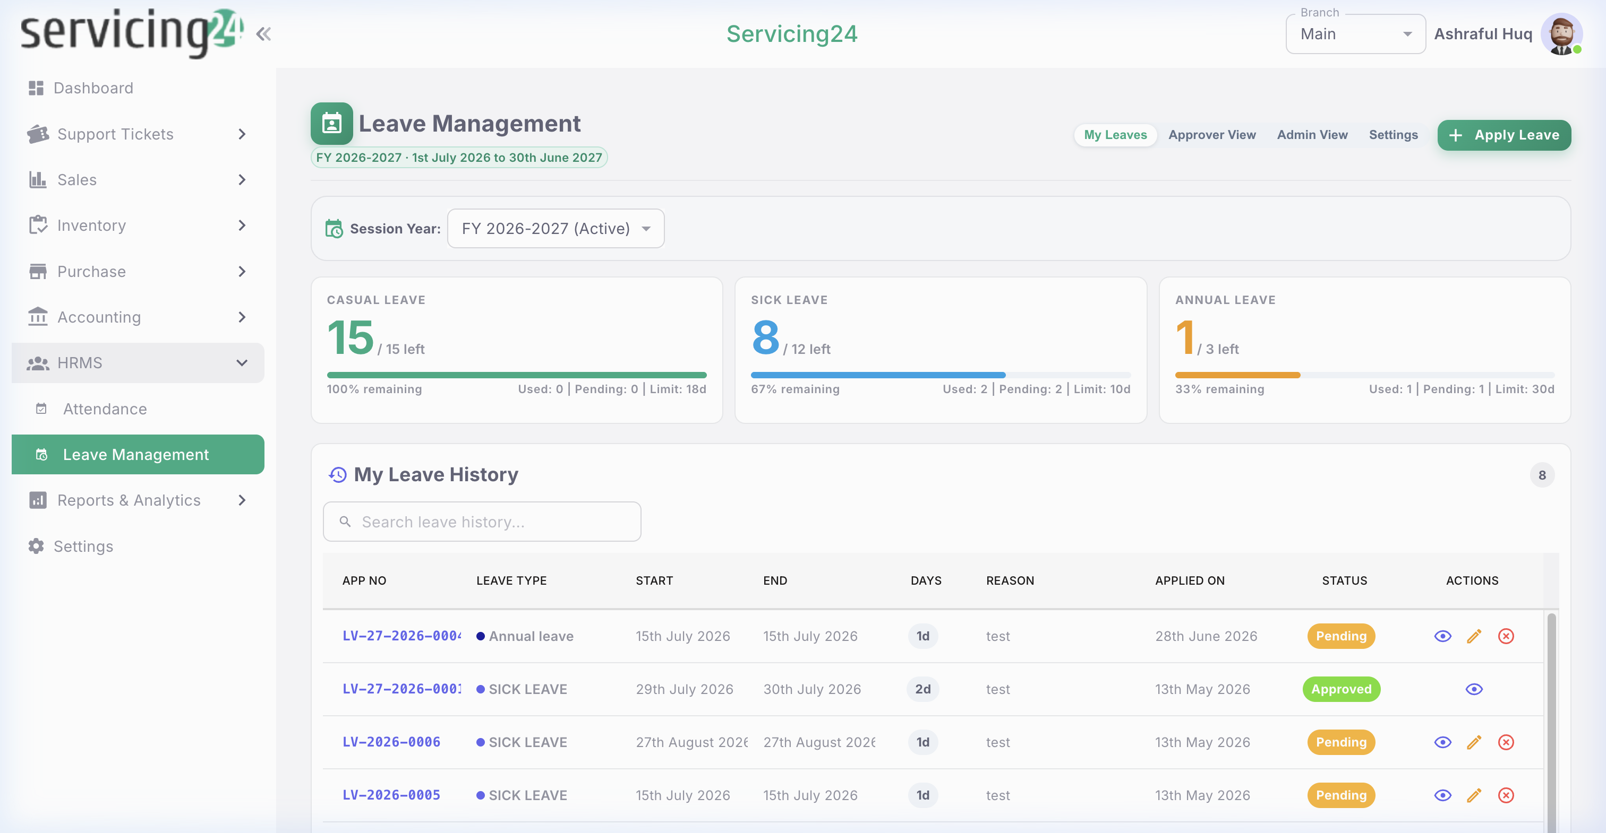Edit leave LV-2026-0005 with pencil icon
Screen dimensions: 1606x833
click(1474, 795)
